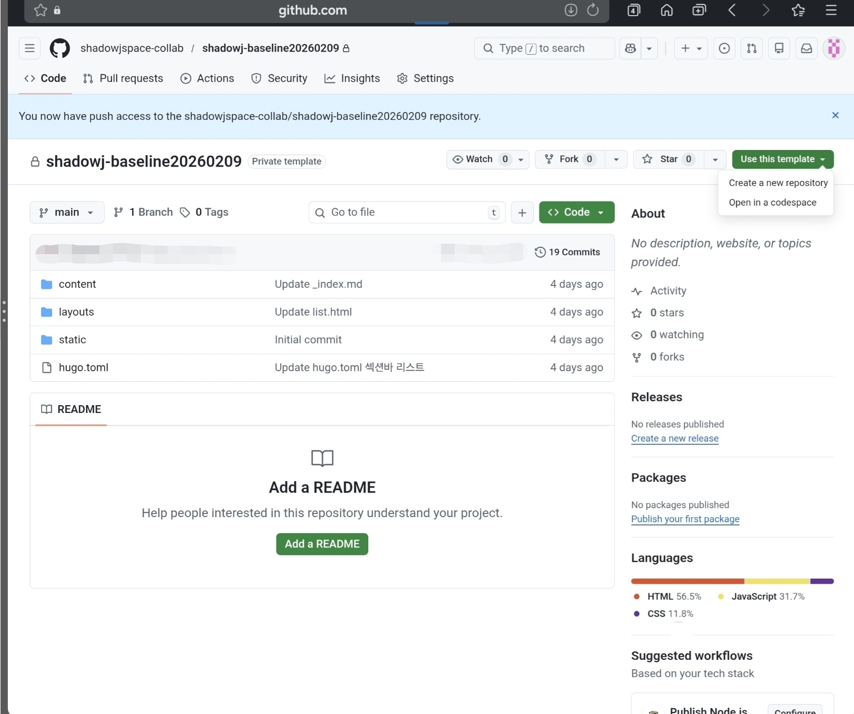Open the green Code dropdown

(x=576, y=212)
